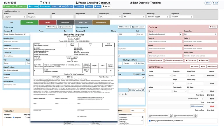The width and height of the screenshot is (224, 126).
Task: Click consignee Update Location button
Action: (138, 27)
